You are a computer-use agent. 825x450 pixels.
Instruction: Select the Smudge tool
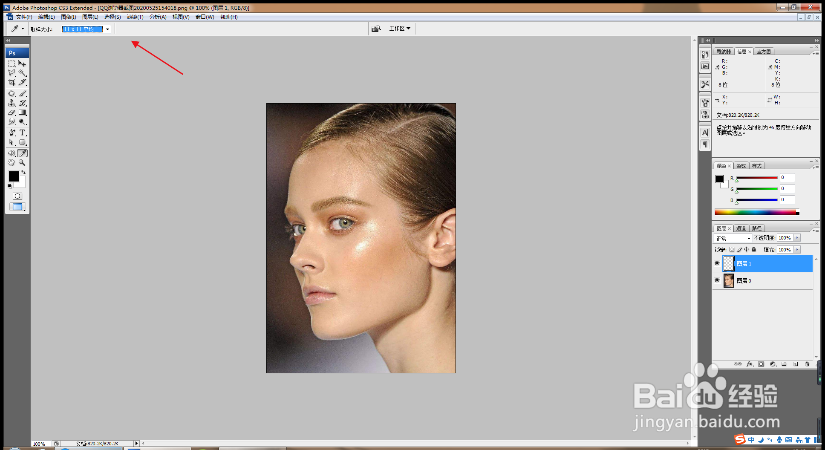click(12, 122)
